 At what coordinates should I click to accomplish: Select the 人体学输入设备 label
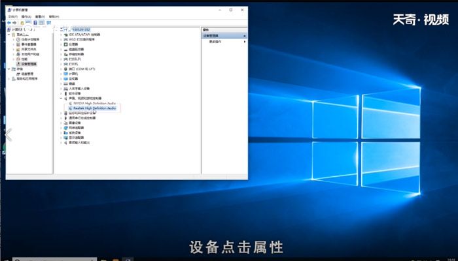click(79, 89)
